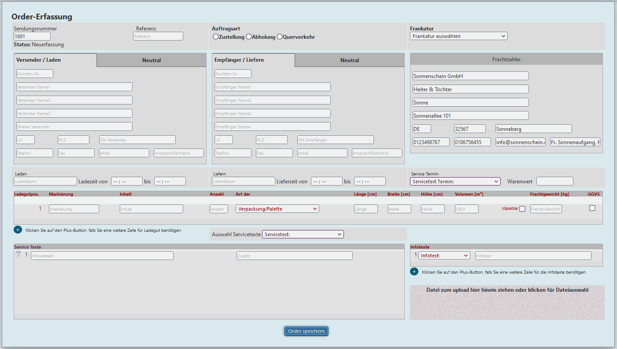
Task: Click the Warenwert input field
Action: (554, 181)
